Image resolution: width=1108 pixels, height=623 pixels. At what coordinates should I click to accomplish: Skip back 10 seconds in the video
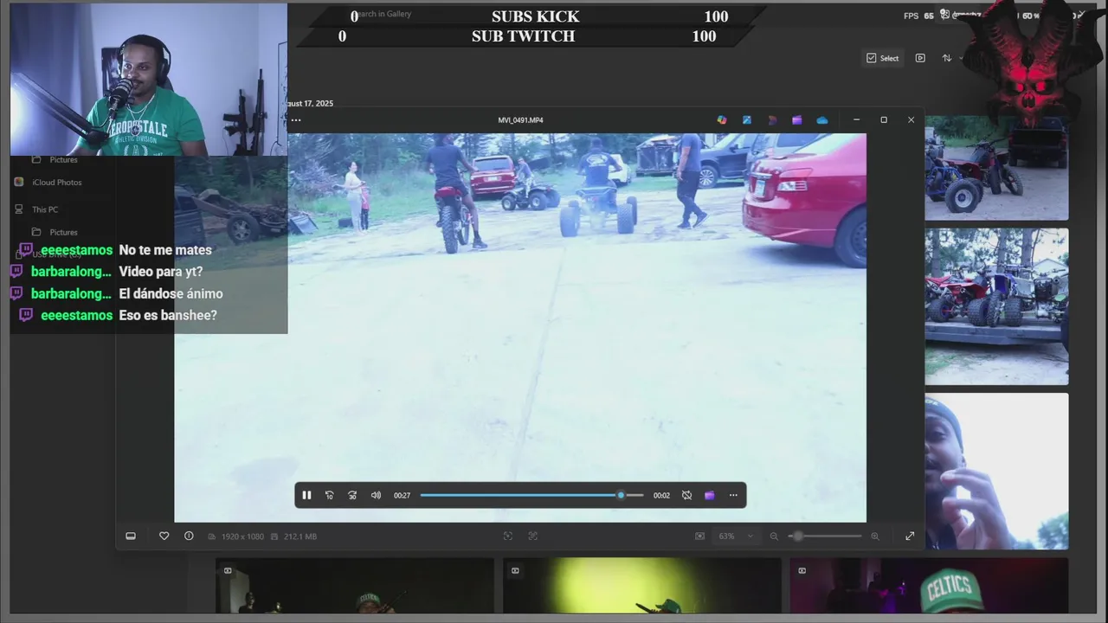tap(329, 495)
